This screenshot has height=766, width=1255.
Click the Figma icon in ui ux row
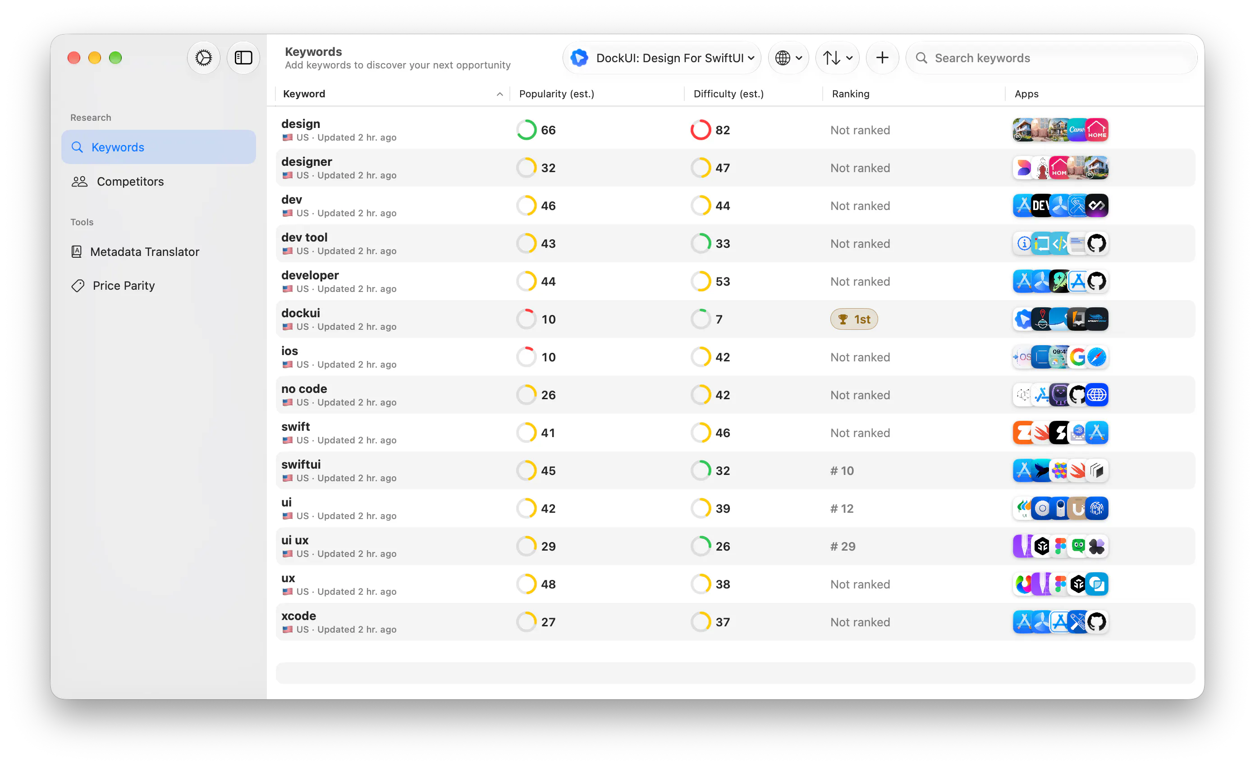[x=1060, y=546]
